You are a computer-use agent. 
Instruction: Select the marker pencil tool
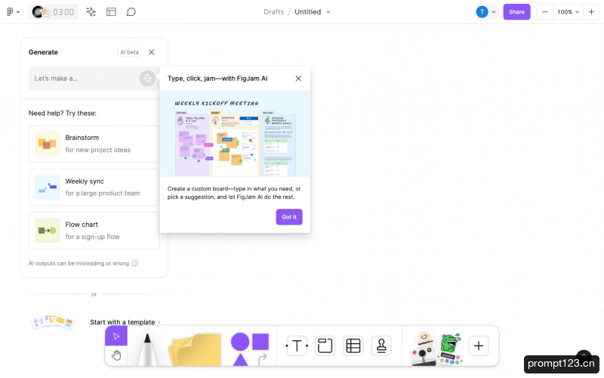click(x=147, y=349)
